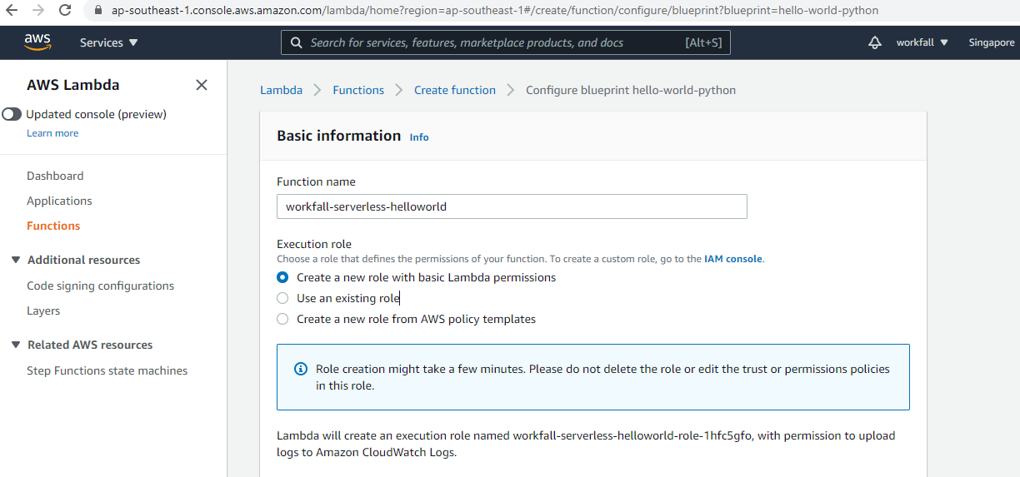Click the magnifier icon in the search bar

pyautogui.click(x=297, y=42)
